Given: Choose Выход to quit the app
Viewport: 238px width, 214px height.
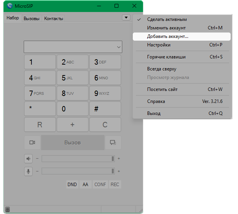Looking at the screenshot, I should click(182, 113).
